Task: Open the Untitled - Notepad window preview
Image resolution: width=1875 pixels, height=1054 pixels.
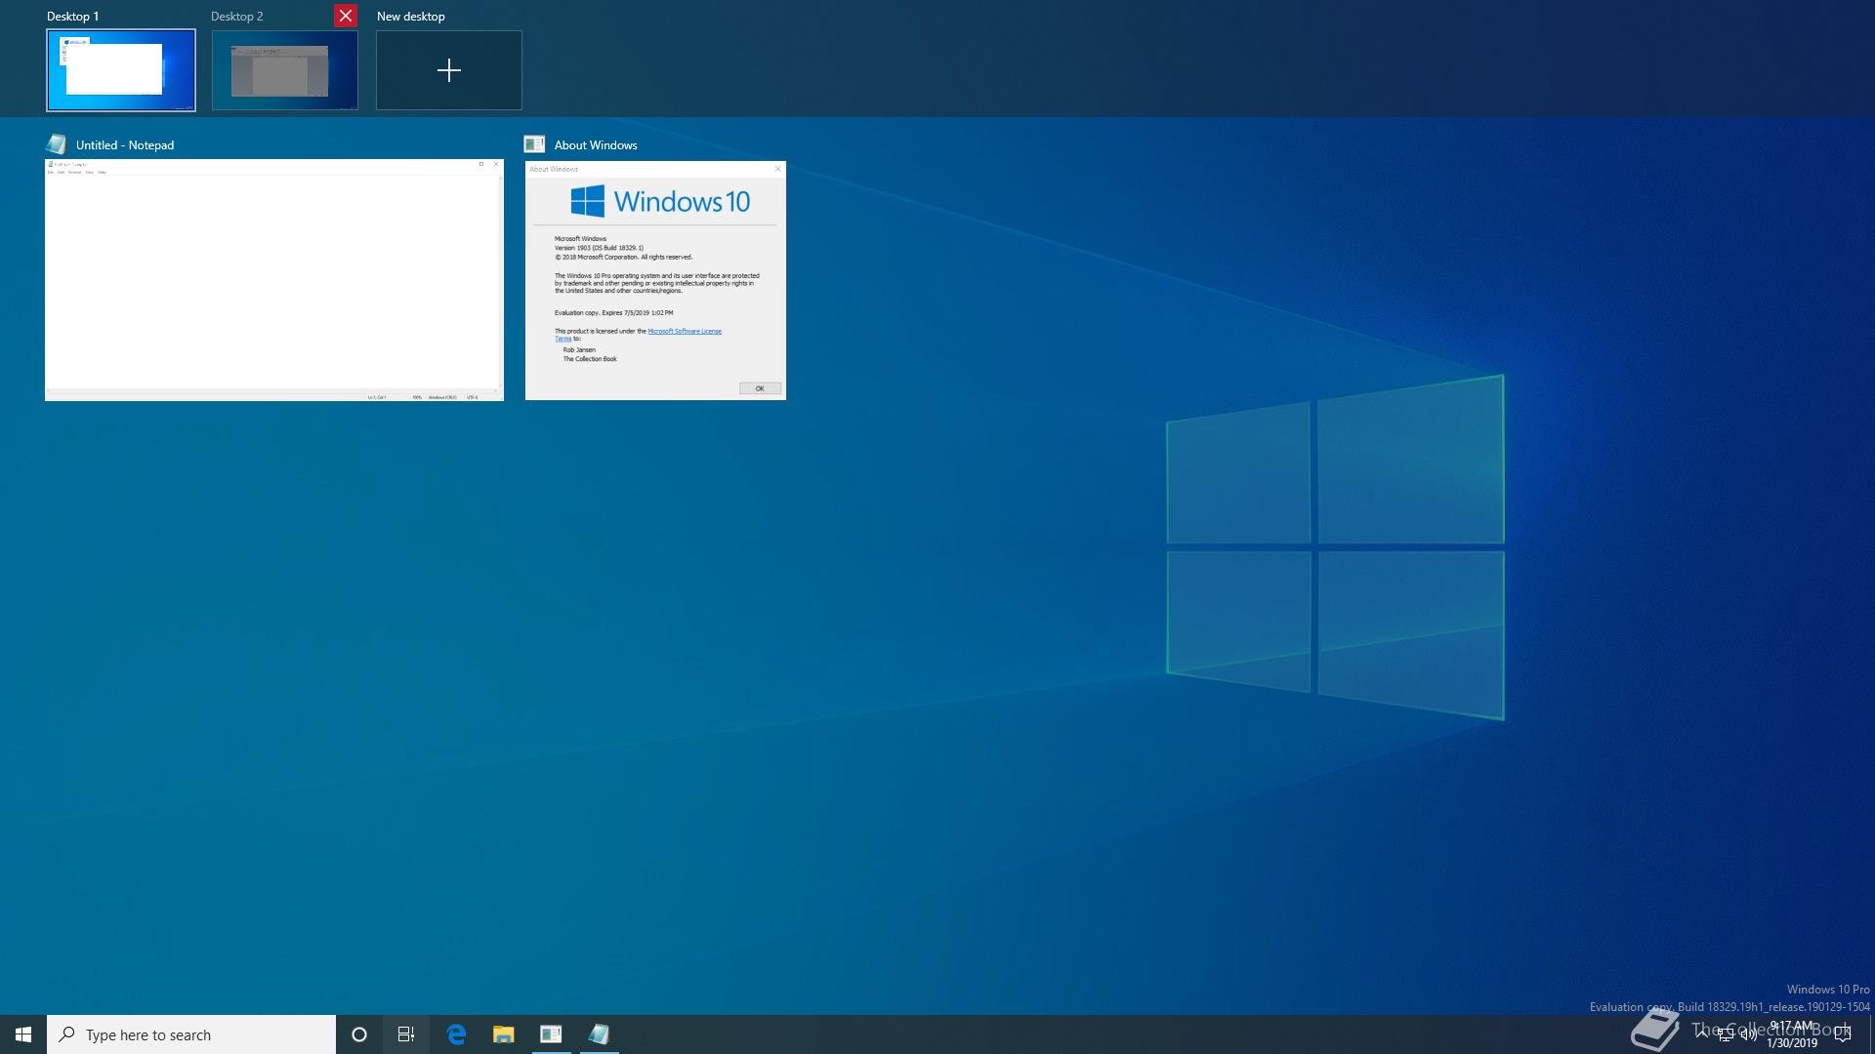Action: pos(274,280)
